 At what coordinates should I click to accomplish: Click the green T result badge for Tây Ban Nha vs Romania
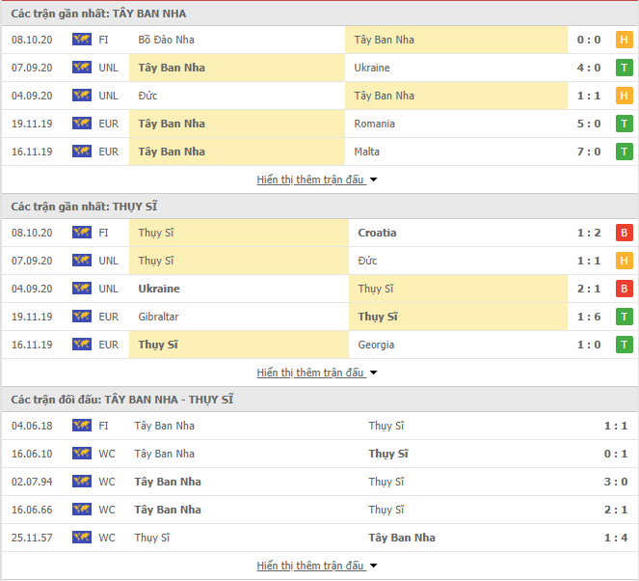click(x=624, y=124)
